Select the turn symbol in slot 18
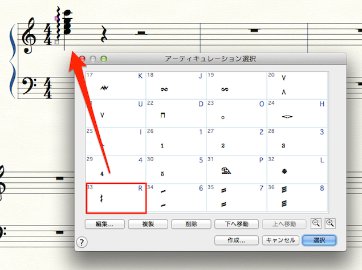Viewport: 362px width, 270px height. coord(176,85)
